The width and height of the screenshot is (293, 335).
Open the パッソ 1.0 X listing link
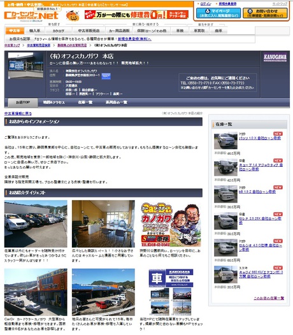(x=260, y=138)
